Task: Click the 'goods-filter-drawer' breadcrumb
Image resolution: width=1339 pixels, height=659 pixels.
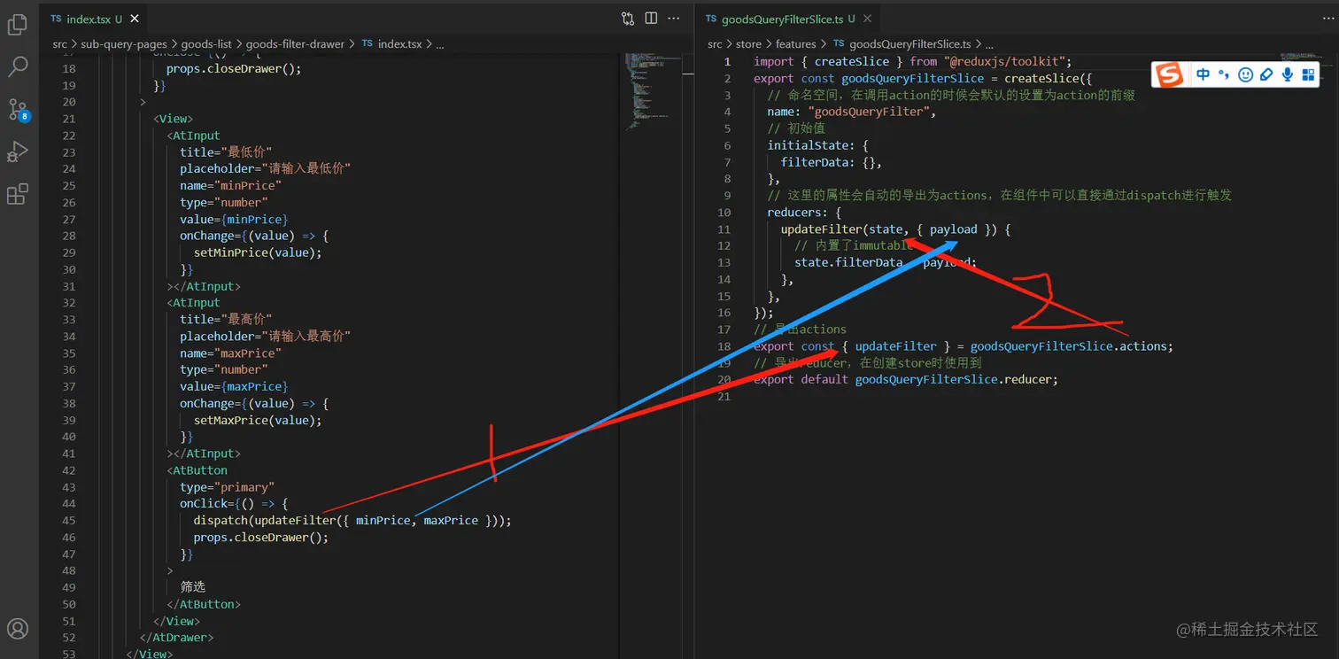Action: coord(296,44)
